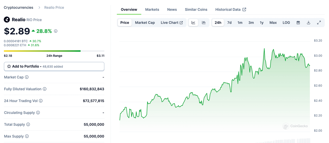Viewport: 329px width, 143px height.
Task: Set chart range to 1y
Action: [262, 23]
